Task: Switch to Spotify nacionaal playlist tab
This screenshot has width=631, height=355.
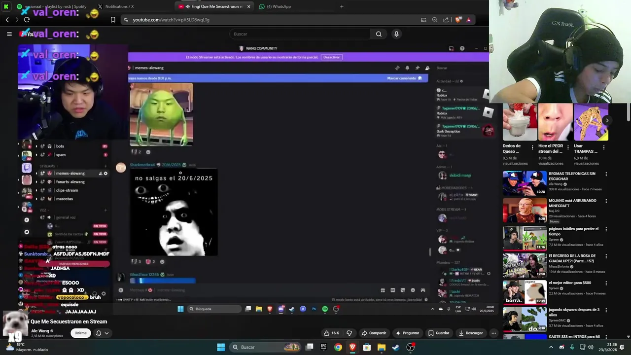Action: tap(52, 6)
